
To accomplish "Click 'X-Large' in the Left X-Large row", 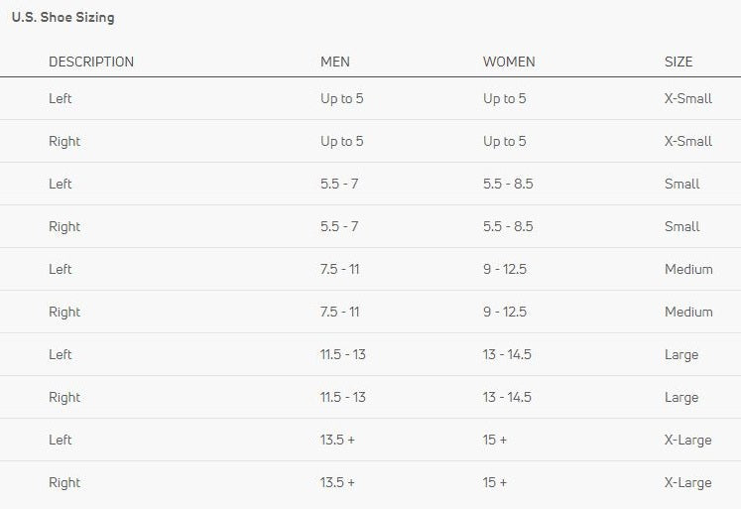I will pyautogui.click(x=687, y=440).
